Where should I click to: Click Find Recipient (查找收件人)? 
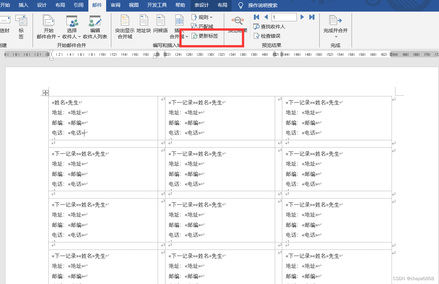click(x=269, y=26)
